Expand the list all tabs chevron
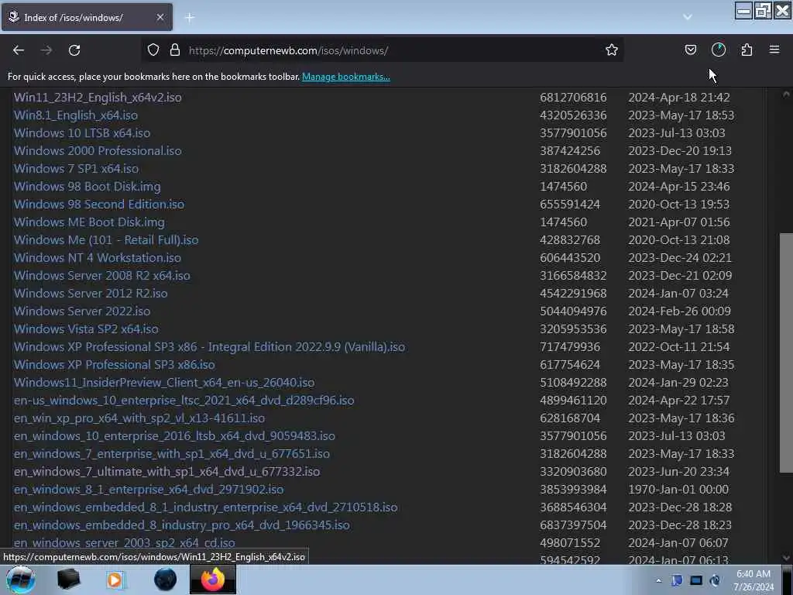This screenshot has height=595, width=793. tap(688, 17)
